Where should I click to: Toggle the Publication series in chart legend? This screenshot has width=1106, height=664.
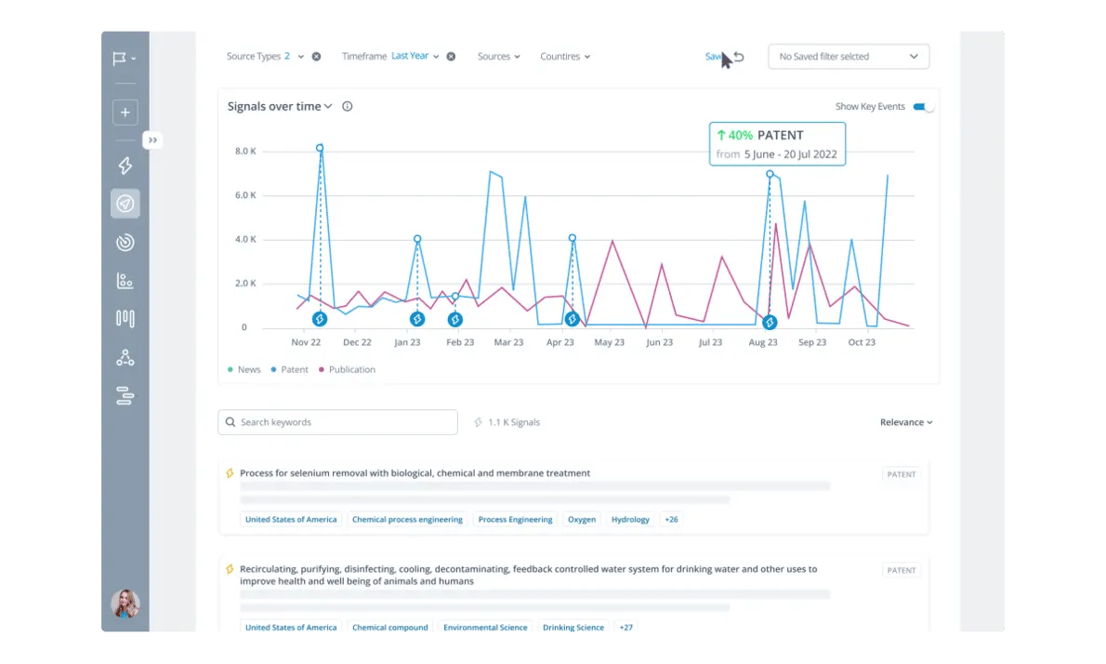[347, 369]
